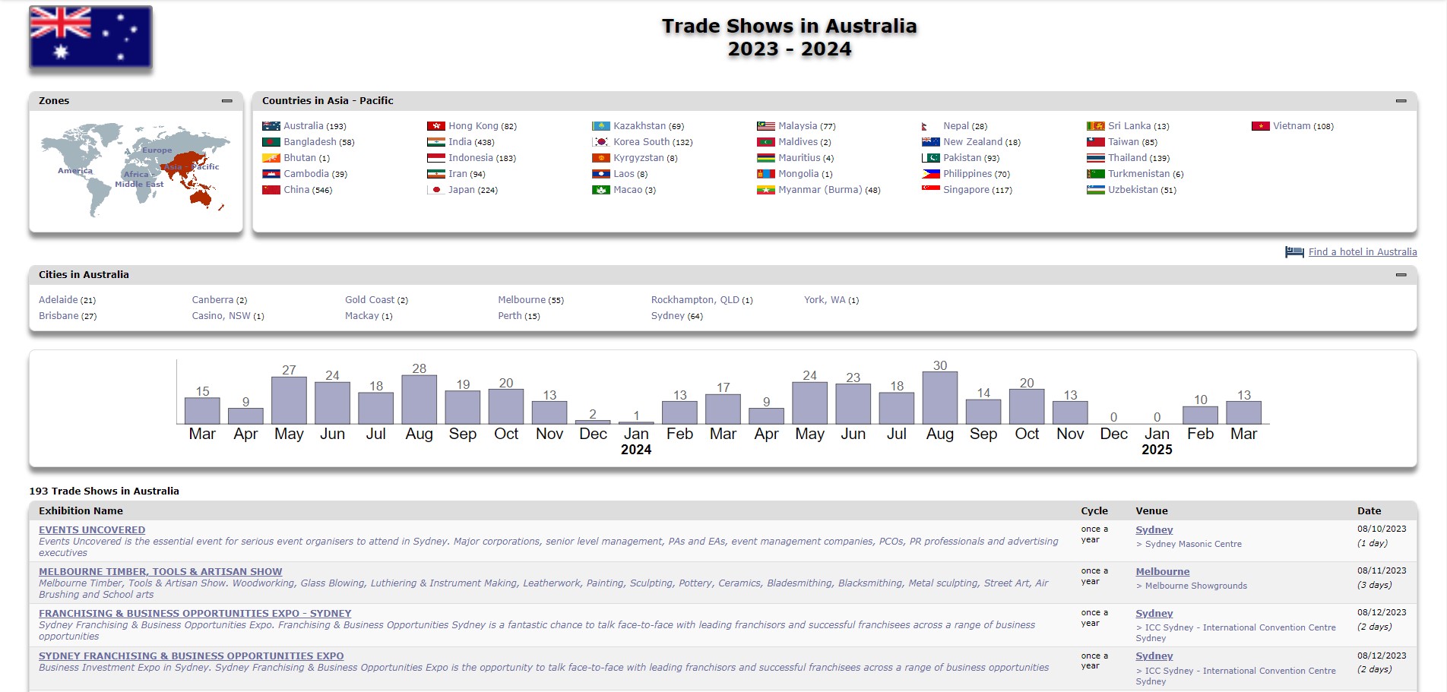Open FRANCHISING & BUSINESS OPPORTUNITIES EXPO - SYDNEY link
The image size is (1447, 692).
pyautogui.click(x=195, y=614)
